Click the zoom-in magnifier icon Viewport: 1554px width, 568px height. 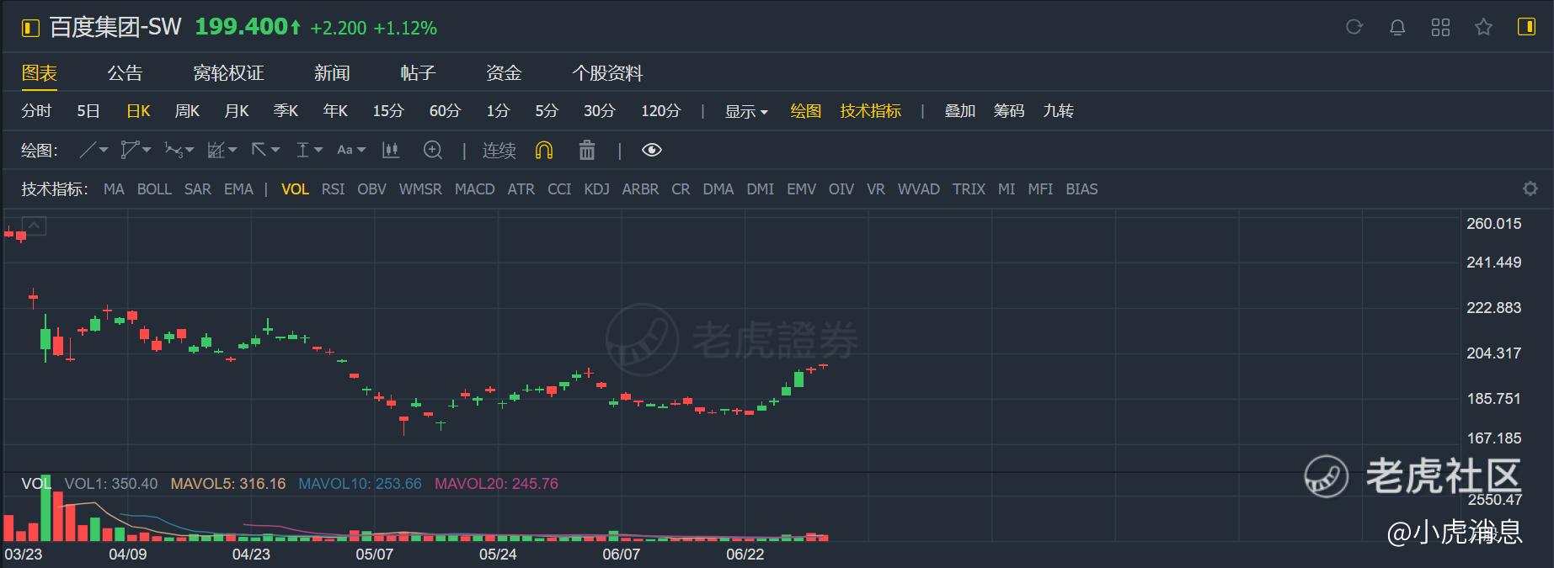433,150
